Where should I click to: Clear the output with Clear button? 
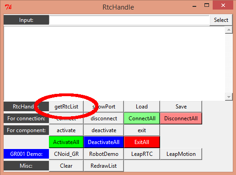coord(66,166)
